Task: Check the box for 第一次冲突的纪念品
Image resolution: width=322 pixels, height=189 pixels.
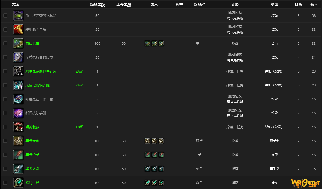Action: tap(5, 16)
